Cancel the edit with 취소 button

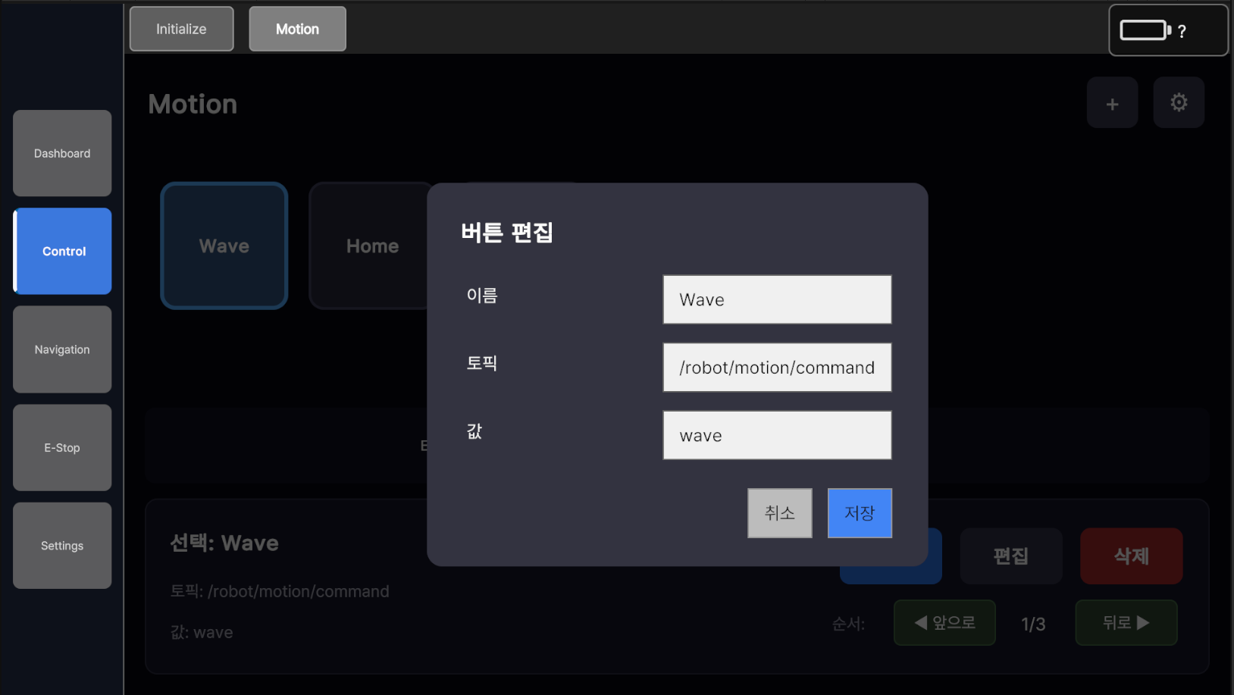(779, 513)
